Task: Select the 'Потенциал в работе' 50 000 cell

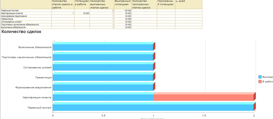Action: tap(82, 13)
